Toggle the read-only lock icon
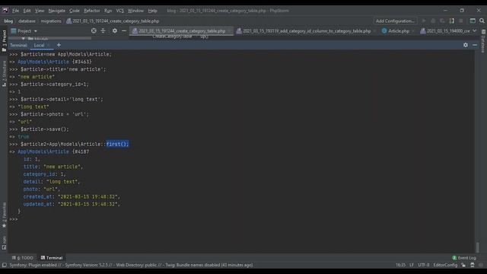 tap(463, 265)
